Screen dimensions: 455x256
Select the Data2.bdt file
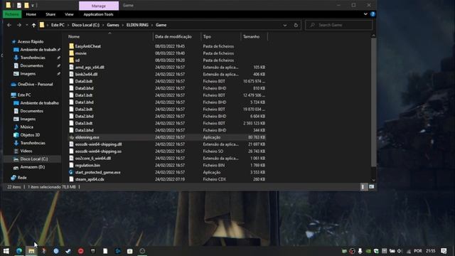[x=84, y=110]
